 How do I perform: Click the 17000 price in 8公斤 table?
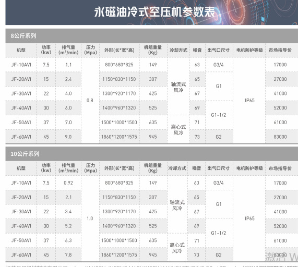[280, 65]
